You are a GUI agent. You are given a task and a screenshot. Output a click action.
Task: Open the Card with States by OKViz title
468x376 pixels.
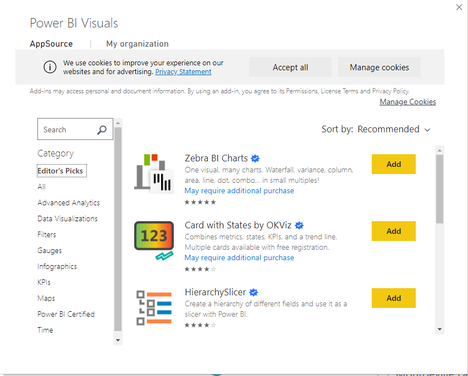coord(238,225)
